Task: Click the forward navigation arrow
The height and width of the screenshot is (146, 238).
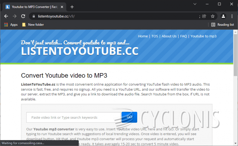Action: click(x=15, y=16)
